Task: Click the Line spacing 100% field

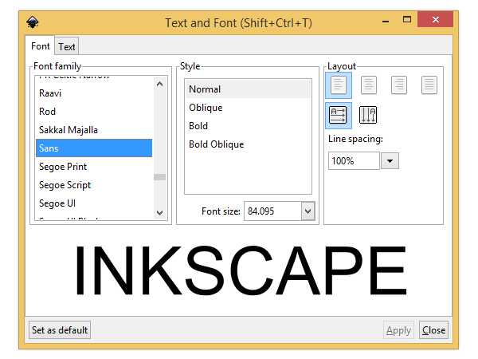Action: click(x=354, y=161)
